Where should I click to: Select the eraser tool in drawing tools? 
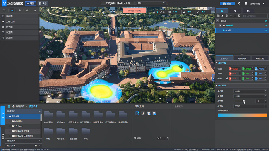[143, 113]
